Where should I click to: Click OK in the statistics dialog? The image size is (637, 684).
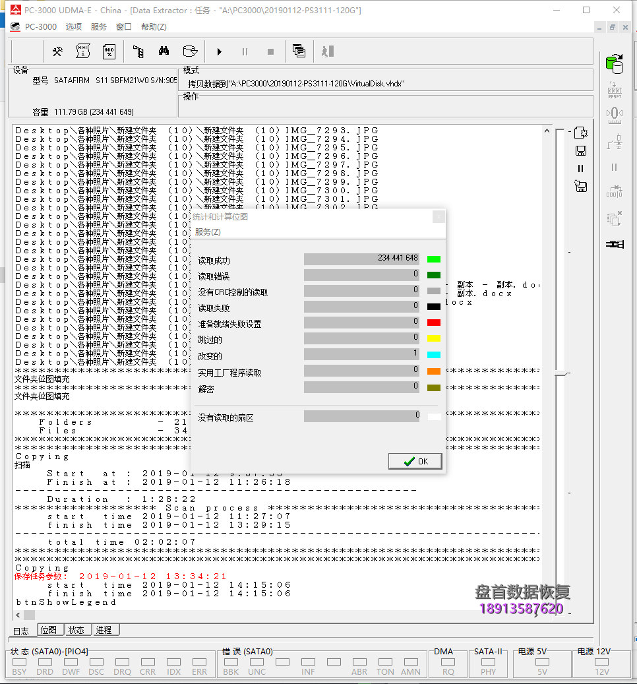click(x=415, y=461)
